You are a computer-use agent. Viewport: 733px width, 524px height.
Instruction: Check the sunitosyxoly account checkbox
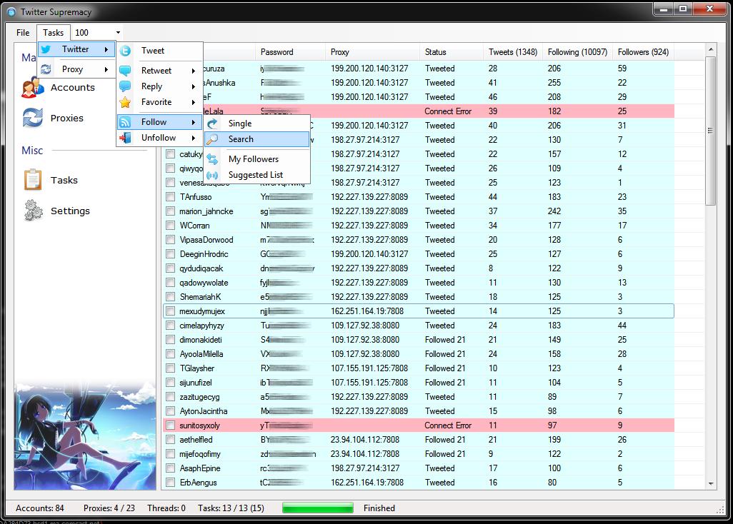click(x=170, y=425)
